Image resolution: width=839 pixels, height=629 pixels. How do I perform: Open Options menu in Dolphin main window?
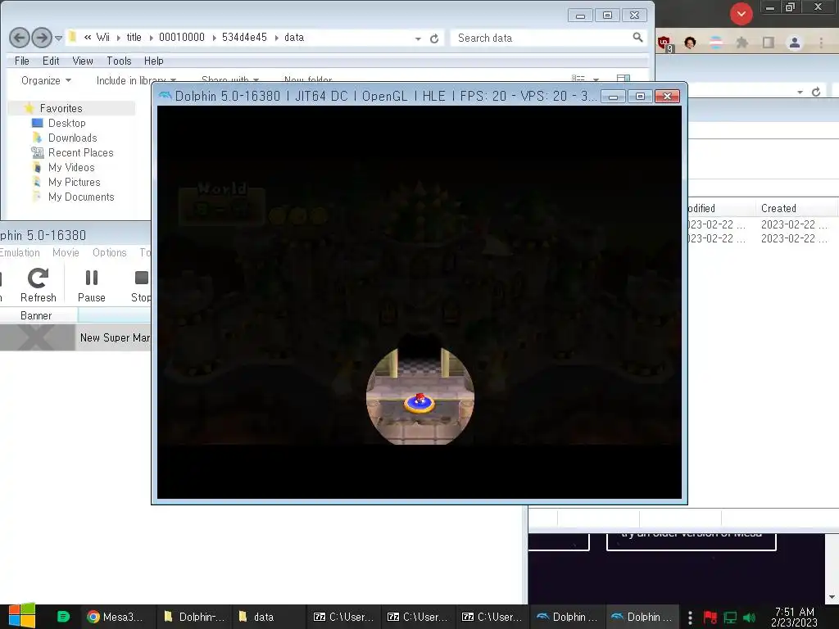pyautogui.click(x=109, y=252)
